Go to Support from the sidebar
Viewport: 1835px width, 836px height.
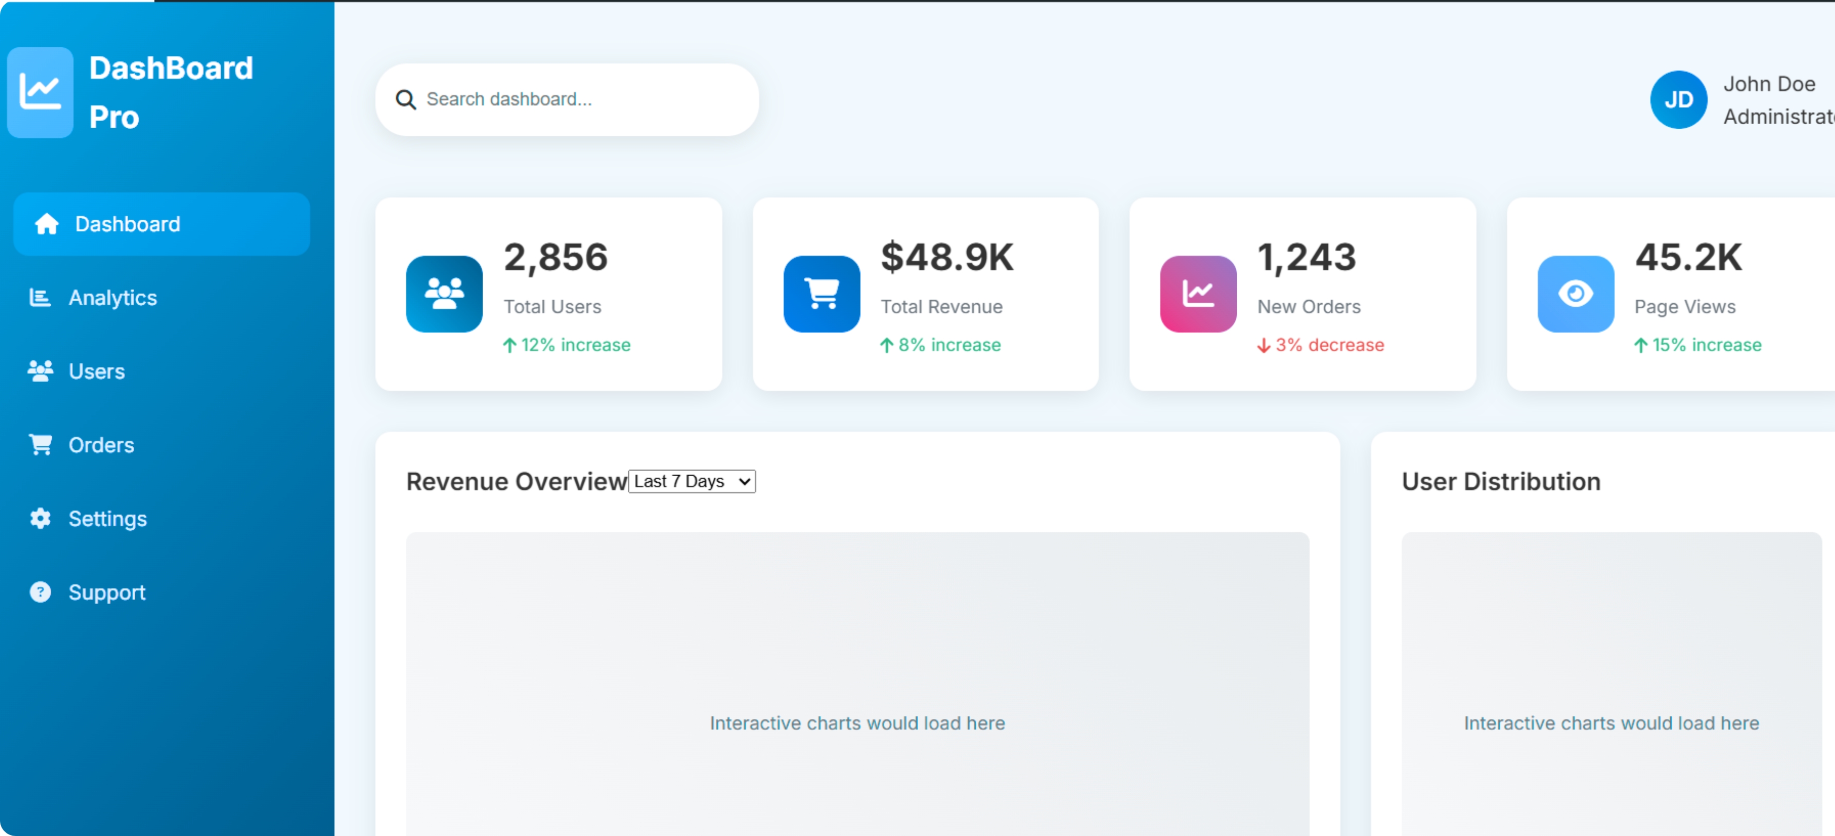coord(107,592)
